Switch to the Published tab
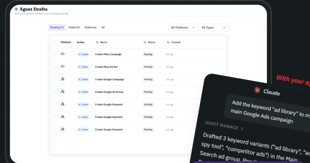Viewport: 310px width, 163px height. pyautogui.click(x=90, y=28)
